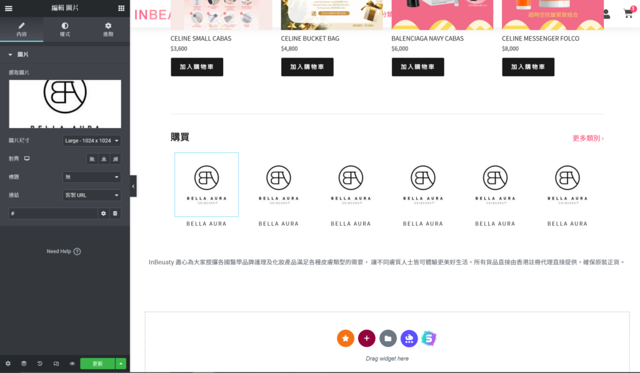640x373 pixels.
Task: Select the highlighted first Bella Aura logo
Action: (206, 184)
